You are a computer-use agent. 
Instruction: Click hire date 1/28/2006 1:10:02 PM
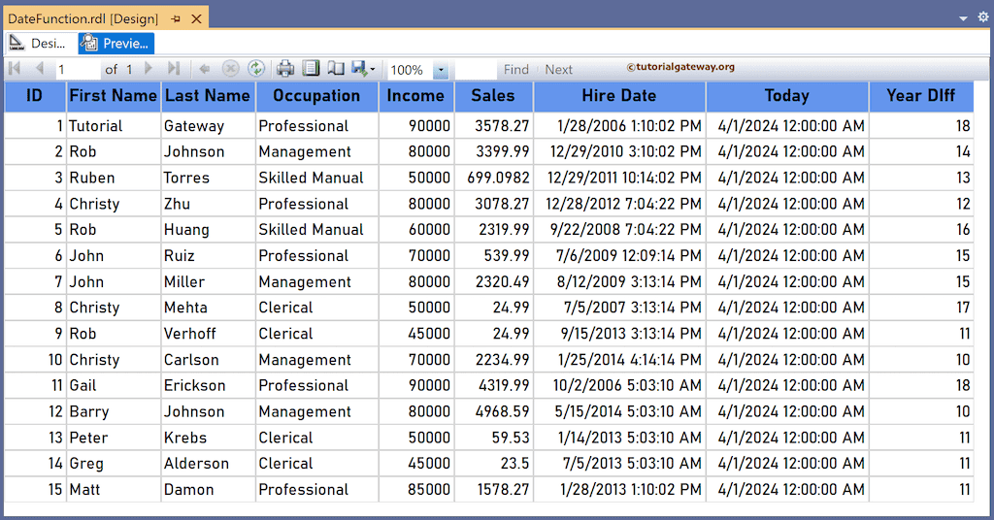coord(619,125)
